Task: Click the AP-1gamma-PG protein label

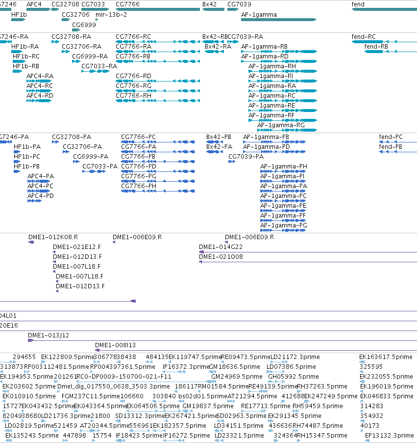Action: [x=284, y=225]
